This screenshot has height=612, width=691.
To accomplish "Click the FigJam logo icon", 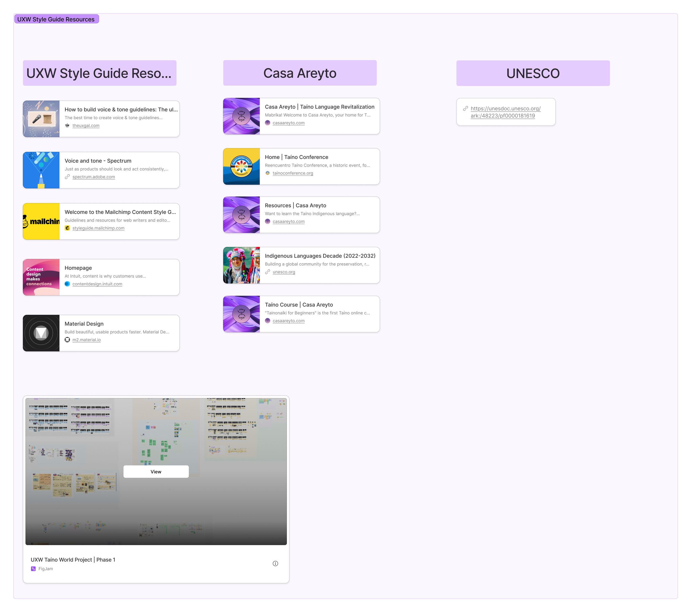I will [x=33, y=569].
